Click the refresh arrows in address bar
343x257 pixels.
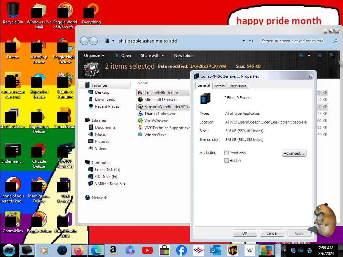click(x=251, y=41)
